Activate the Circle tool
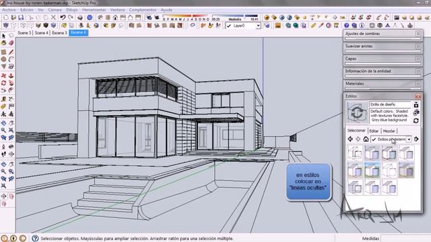 [x=3, y=59]
